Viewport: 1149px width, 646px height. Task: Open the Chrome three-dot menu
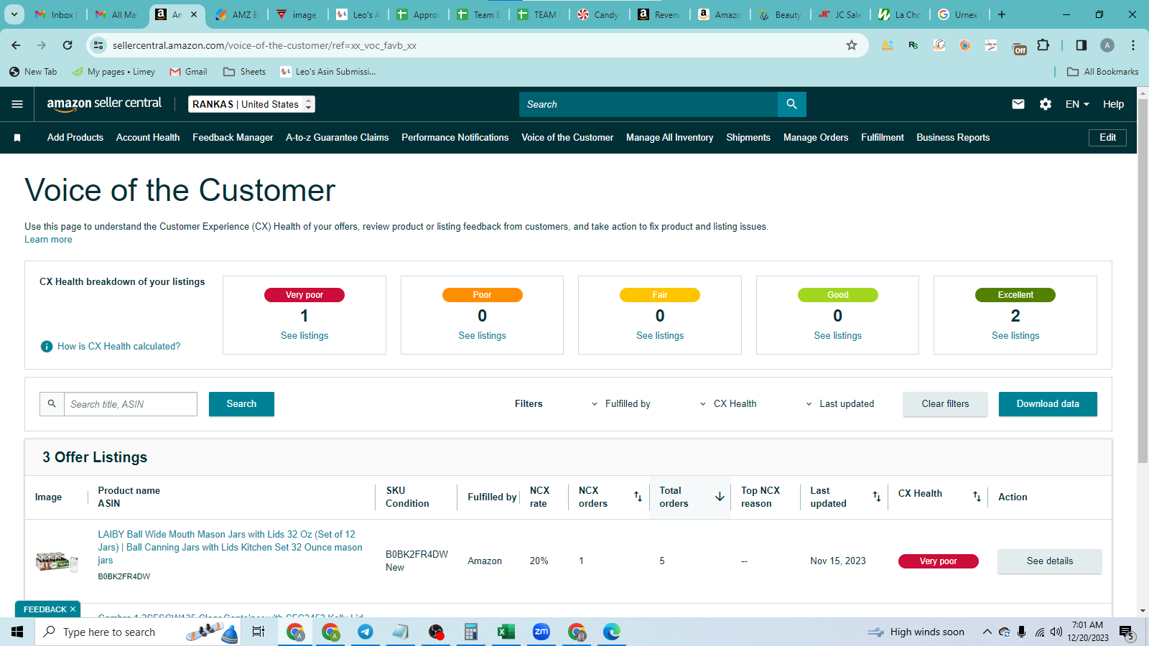coord(1133,45)
